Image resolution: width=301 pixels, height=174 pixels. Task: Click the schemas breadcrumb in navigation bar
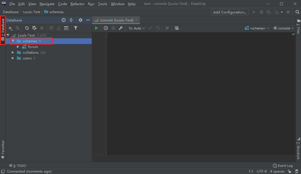[x=54, y=12]
